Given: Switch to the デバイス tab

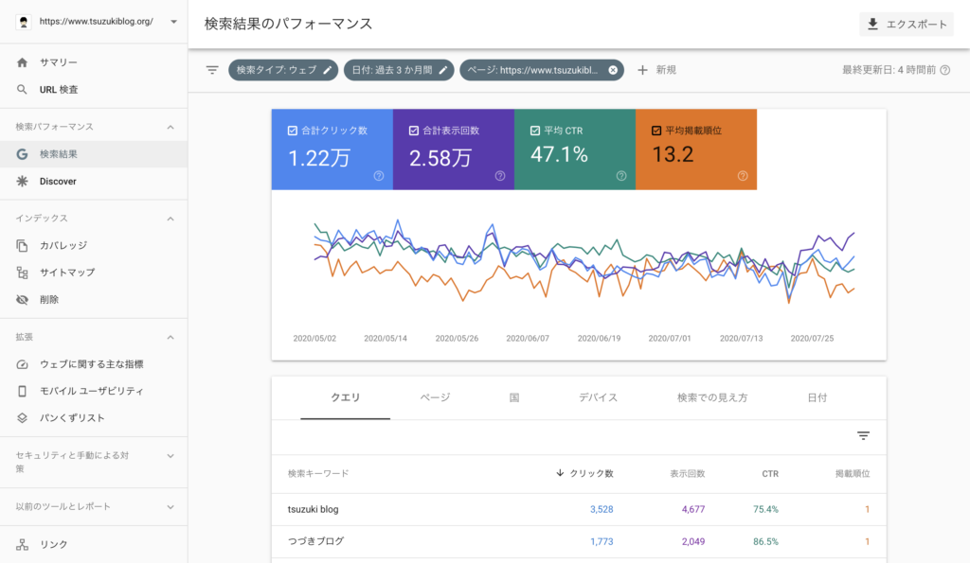Looking at the screenshot, I should [599, 397].
